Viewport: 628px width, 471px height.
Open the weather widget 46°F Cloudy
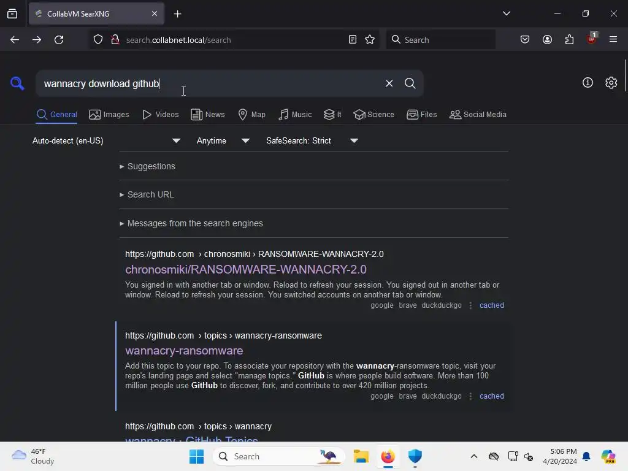pyautogui.click(x=33, y=456)
